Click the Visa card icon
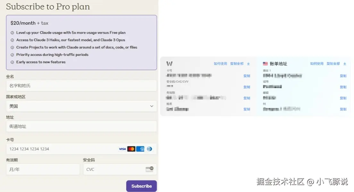Viewport: 354px width, 192px height. tap(122, 149)
